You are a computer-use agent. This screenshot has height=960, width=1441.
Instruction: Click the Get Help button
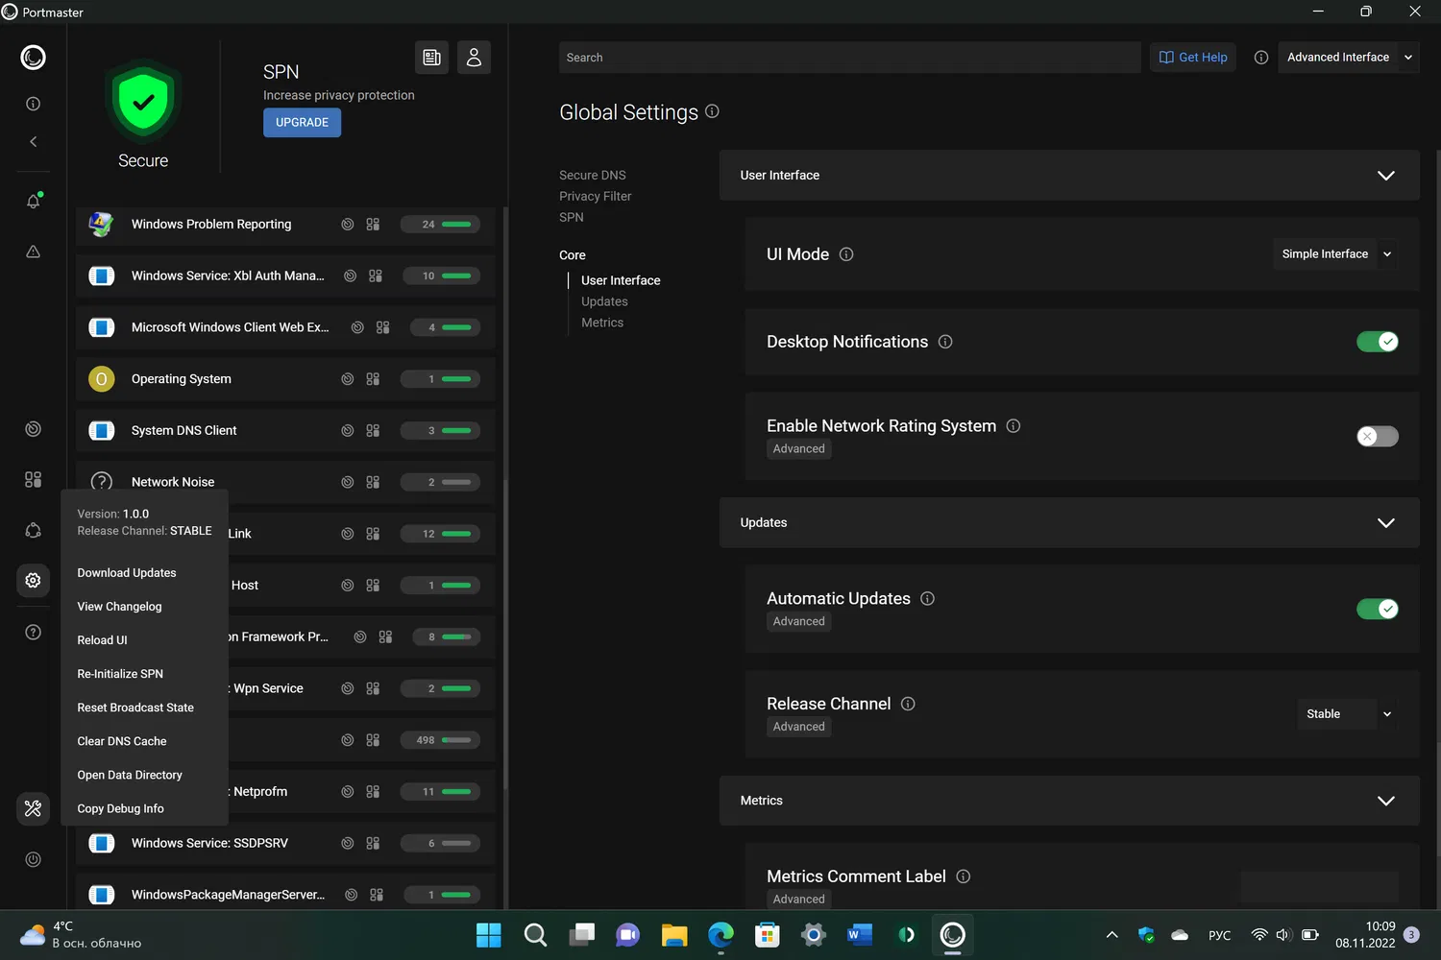[x=1193, y=58]
